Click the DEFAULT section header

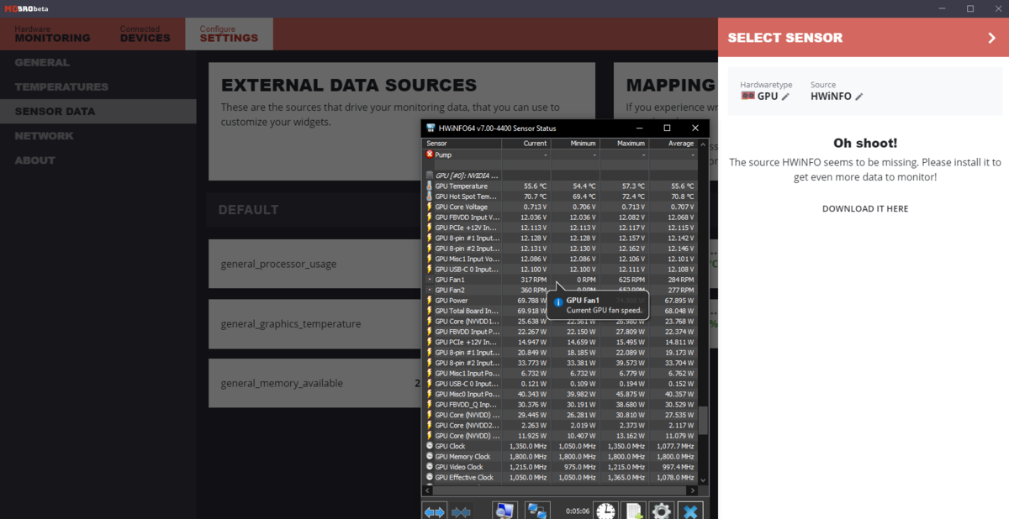coord(248,209)
